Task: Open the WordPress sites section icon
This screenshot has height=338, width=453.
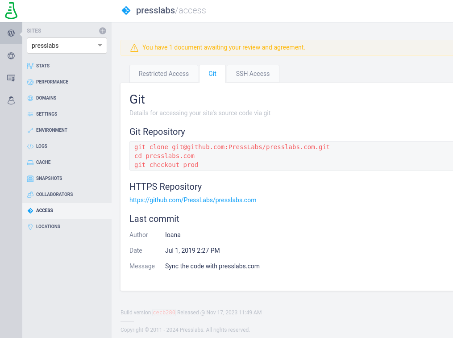Action: pyautogui.click(x=11, y=33)
